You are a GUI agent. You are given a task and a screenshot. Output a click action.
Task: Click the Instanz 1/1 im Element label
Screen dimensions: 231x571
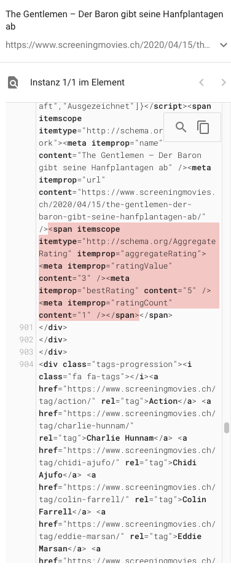coord(77,82)
